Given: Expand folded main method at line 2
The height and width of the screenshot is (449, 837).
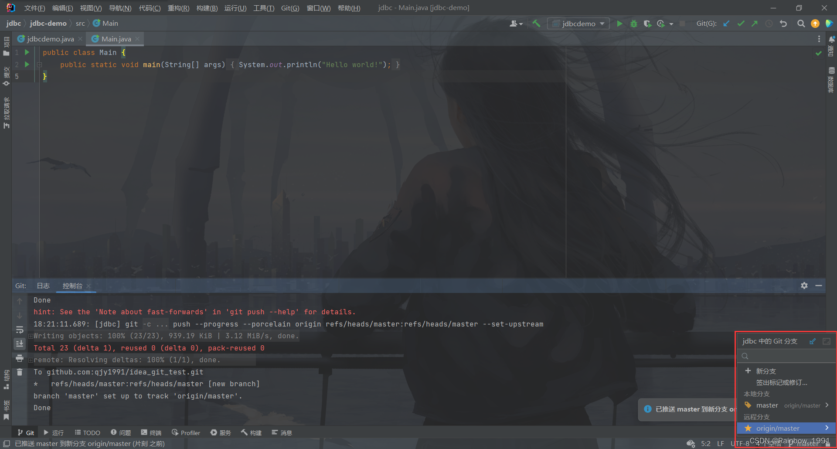Looking at the screenshot, I should tap(39, 65).
